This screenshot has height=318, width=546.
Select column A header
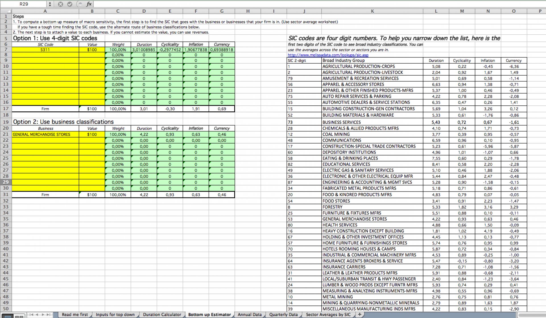click(45, 11)
